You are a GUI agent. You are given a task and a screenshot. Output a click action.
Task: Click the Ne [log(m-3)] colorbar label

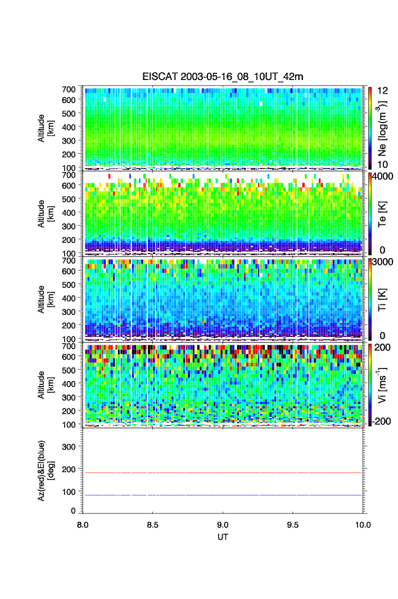(383, 128)
